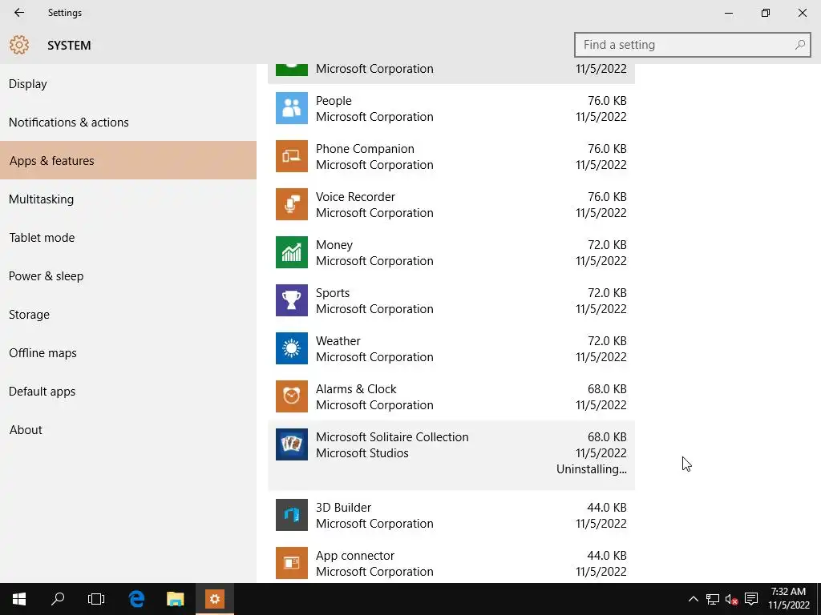Click the muted volume tray icon
The image size is (821, 615).
(731, 599)
